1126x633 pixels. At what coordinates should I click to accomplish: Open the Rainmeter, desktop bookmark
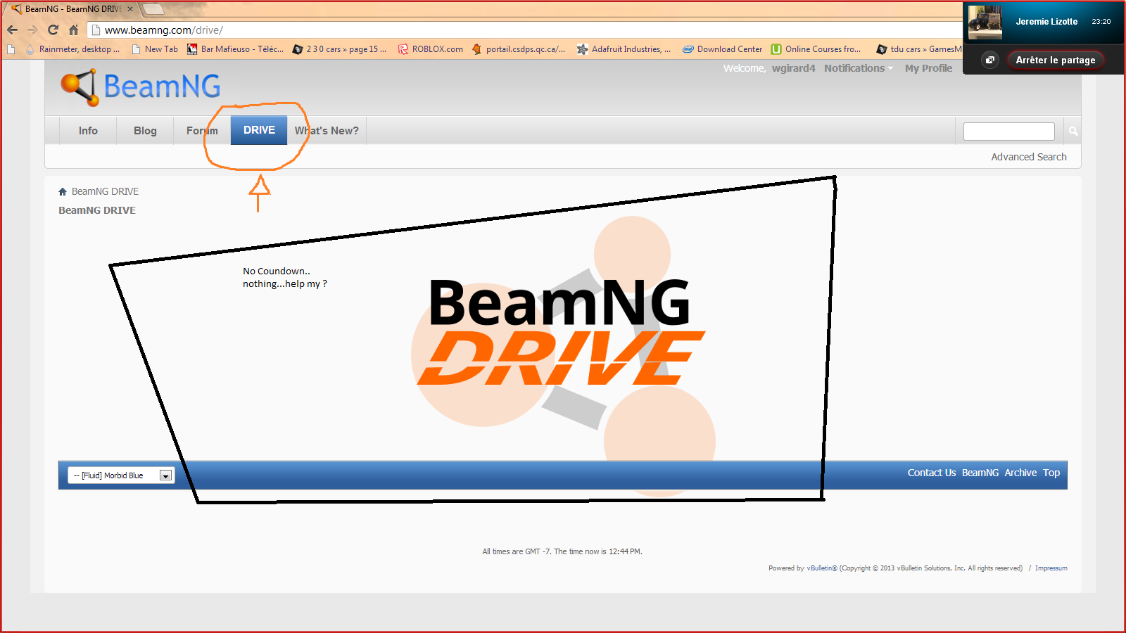(72, 49)
